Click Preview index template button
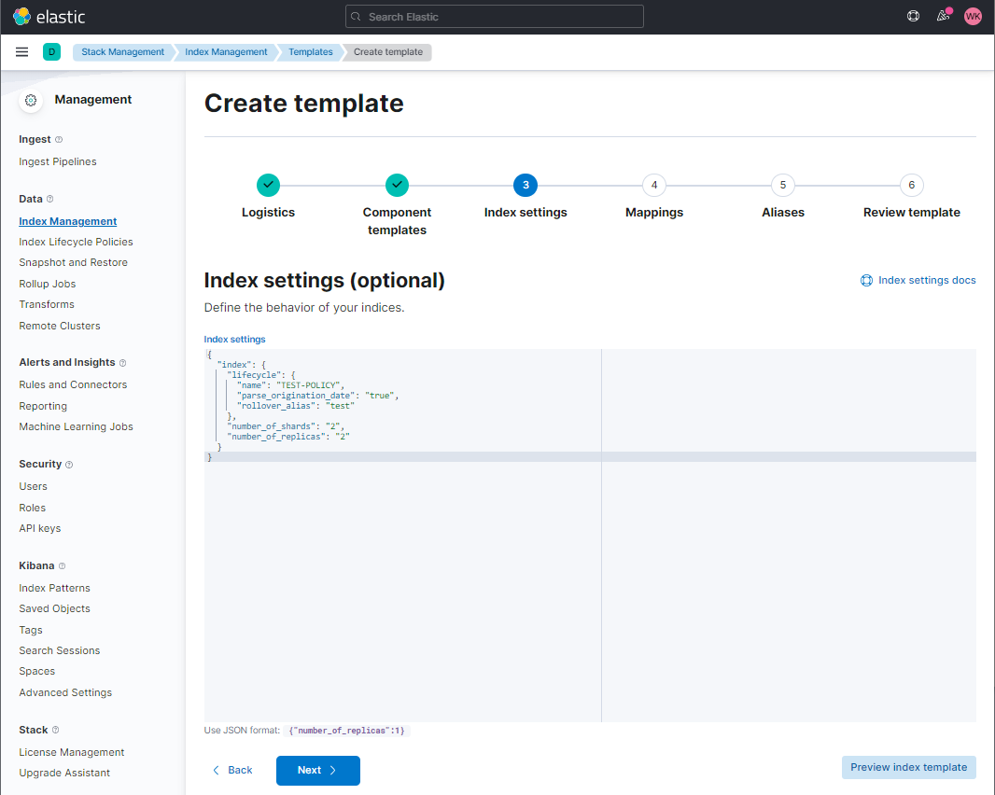The width and height of the screenshot is (995, 795). click(908, 767)
